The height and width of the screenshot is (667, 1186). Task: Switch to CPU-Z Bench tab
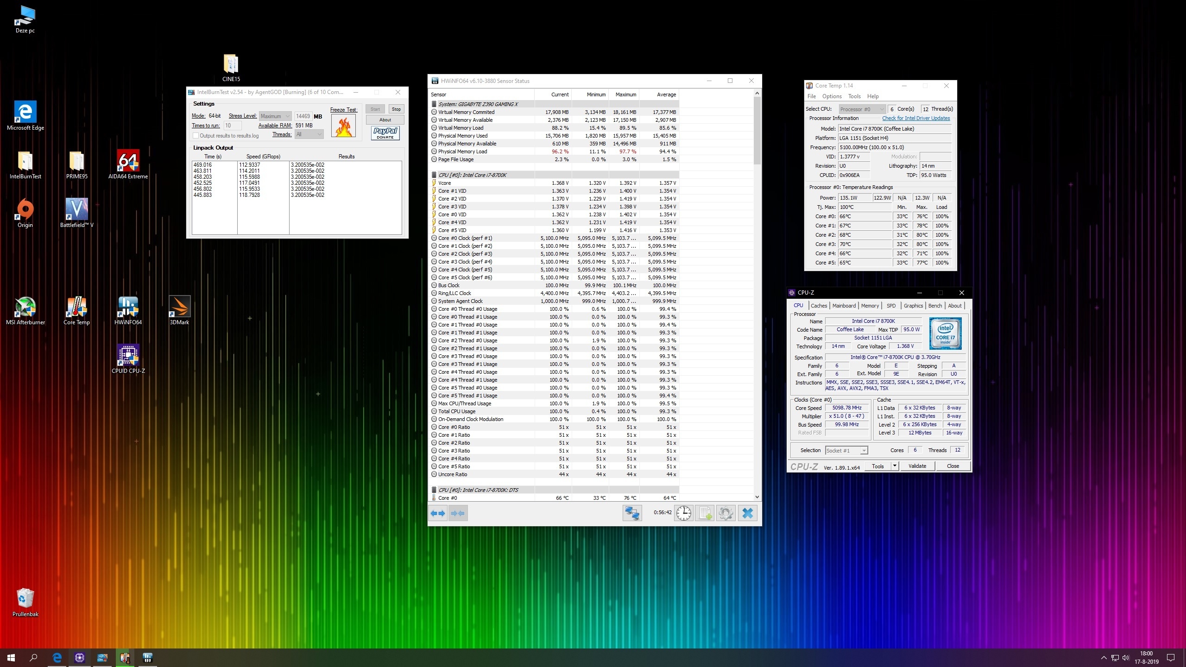point(935,306)
